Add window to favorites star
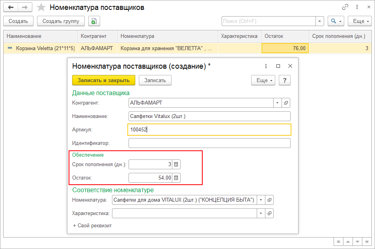The height and width of the screenshot is (249, 375). (x=41, y=7)
